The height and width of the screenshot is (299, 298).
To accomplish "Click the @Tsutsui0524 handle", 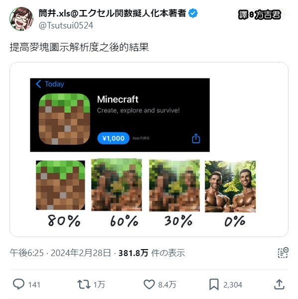I will point(66,25).
